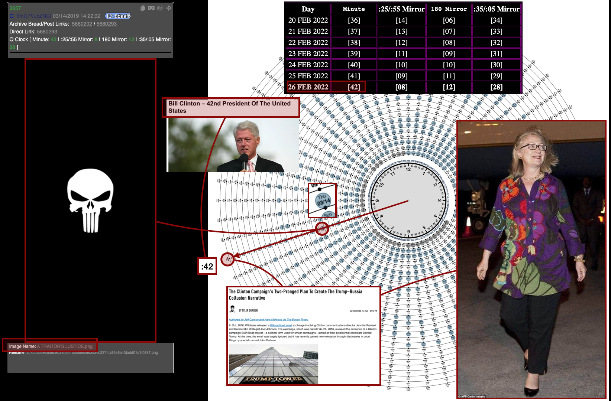Click 180 Mirror cell [12] in the 26 FEB row
Viewport: 611px width, 401px height.
click(x=449, y=87)
